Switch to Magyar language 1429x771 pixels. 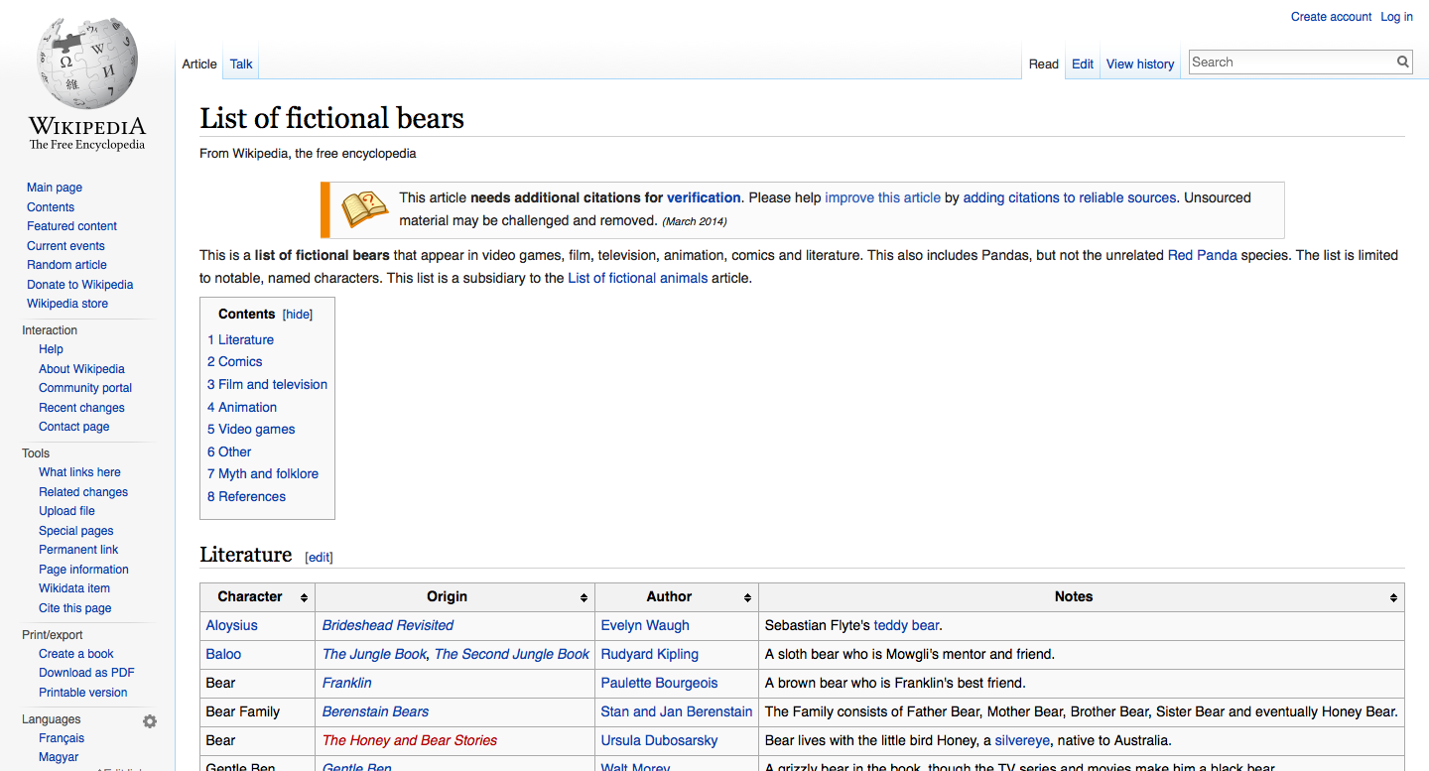click(x=59, y=757)
